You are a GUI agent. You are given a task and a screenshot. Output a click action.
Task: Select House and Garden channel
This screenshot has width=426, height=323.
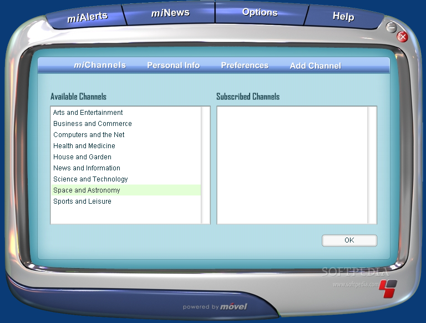[x=126, y=157]
